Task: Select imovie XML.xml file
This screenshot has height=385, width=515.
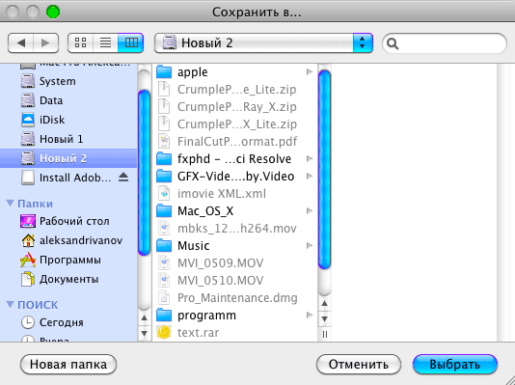Action: (x=235, y=194)
